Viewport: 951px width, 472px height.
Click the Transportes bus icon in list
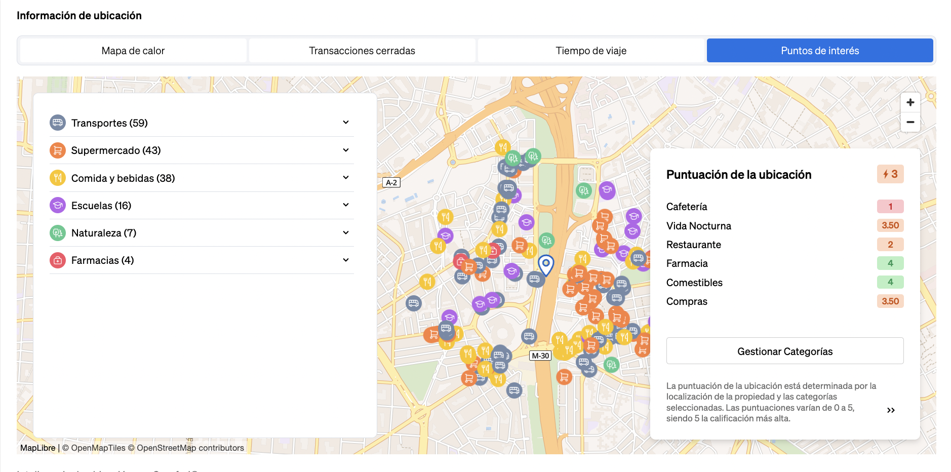tap(58, 123)
